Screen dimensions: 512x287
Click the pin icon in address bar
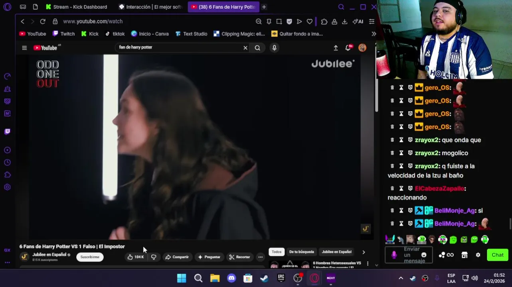269,22
